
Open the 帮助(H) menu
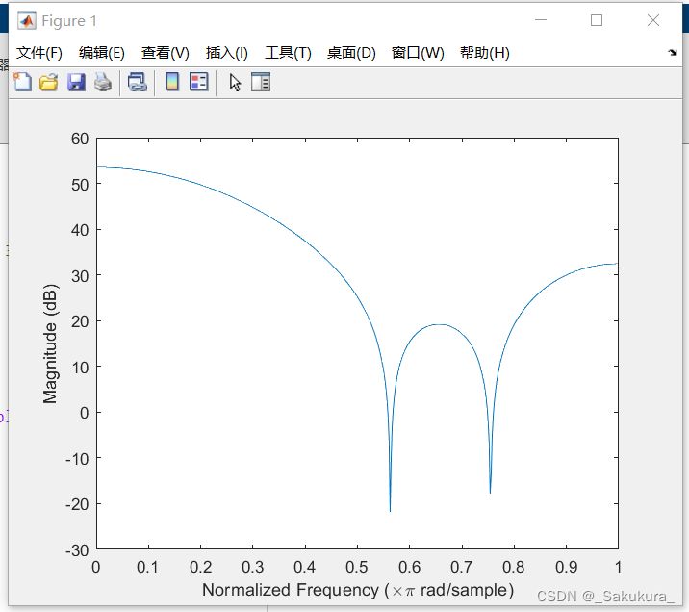485,53
